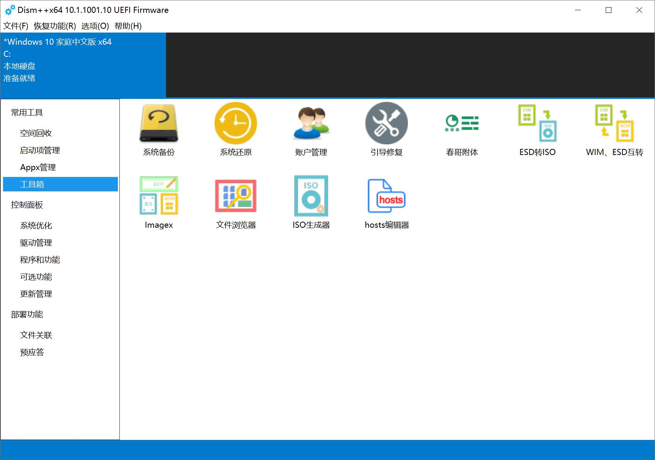
Task: Switch to 驱动管理 driver management
Action: 36,243
